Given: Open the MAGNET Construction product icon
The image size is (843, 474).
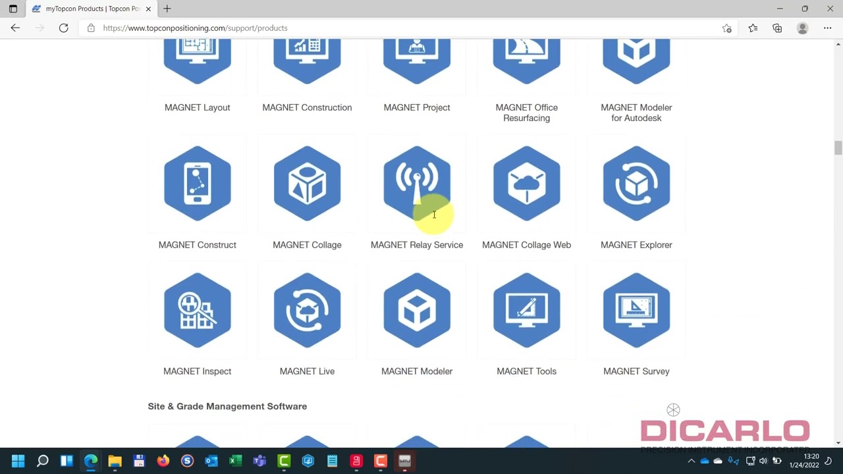Looking at the screenshot, I should 307,61.
